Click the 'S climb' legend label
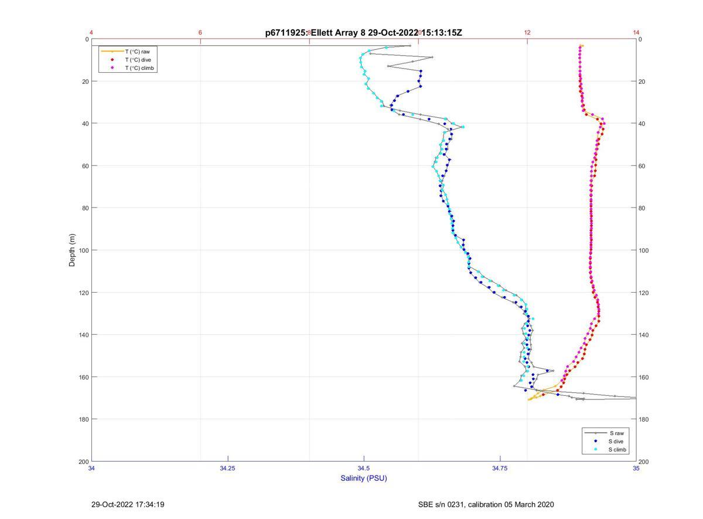Viewport: 703px width, 519px height. pos(617,450)
